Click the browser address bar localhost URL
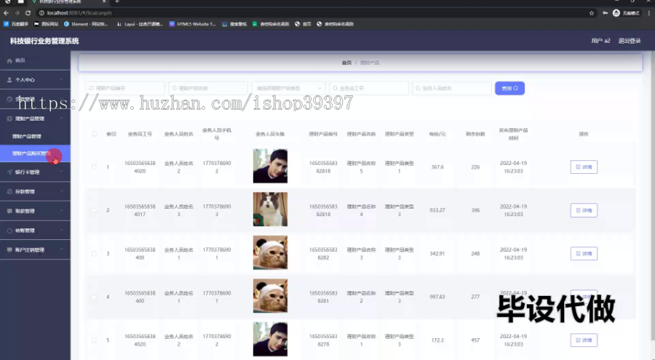This screenshot has width=655, height=360. [79, 13]
